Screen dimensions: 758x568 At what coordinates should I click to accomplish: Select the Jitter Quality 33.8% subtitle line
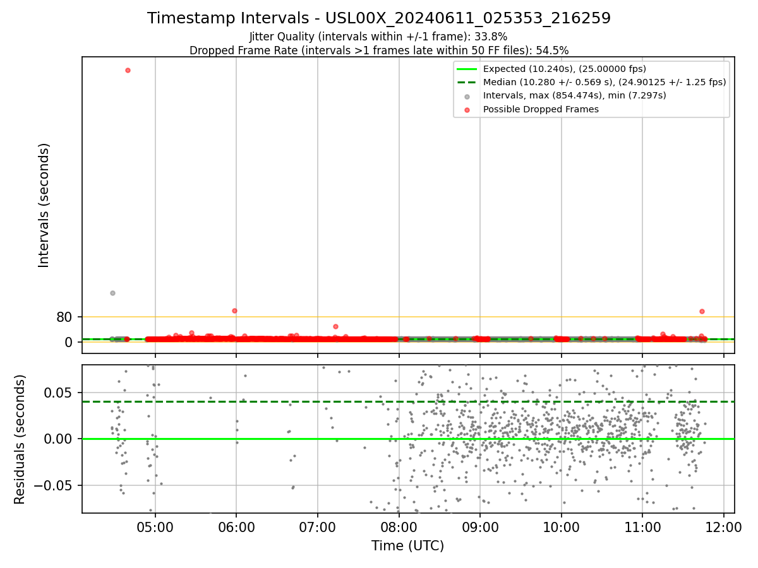(x=378, y=37)
